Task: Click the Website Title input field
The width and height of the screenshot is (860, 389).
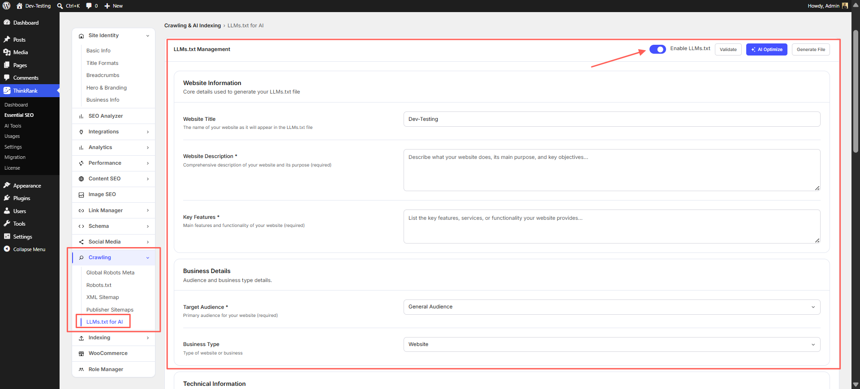Action: coord(612,119)
